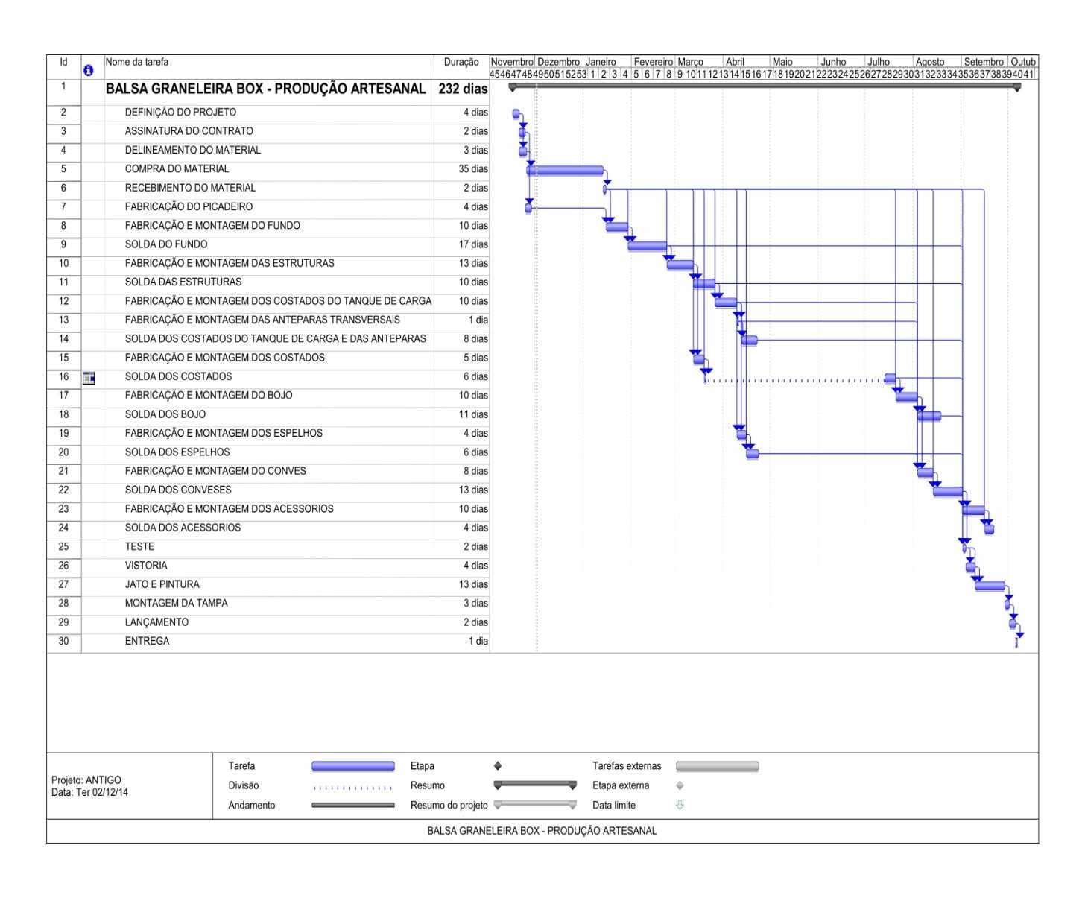Click the info indicator icon in column header
The image size is (1085, 898).
pyautogui.click(x=89, y=70)
